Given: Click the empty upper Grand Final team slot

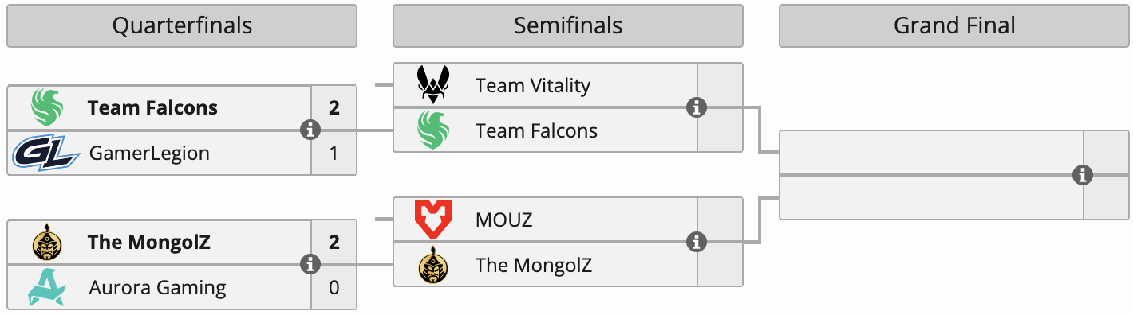Looking at the screenshot, I should (931, 152).
